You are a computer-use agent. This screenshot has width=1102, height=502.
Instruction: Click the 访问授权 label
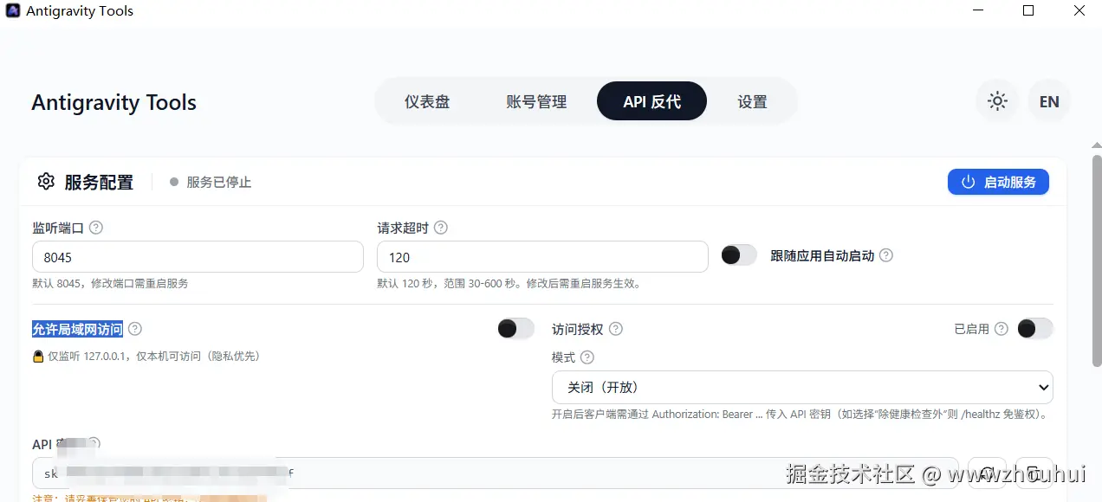tap(577, 329)
